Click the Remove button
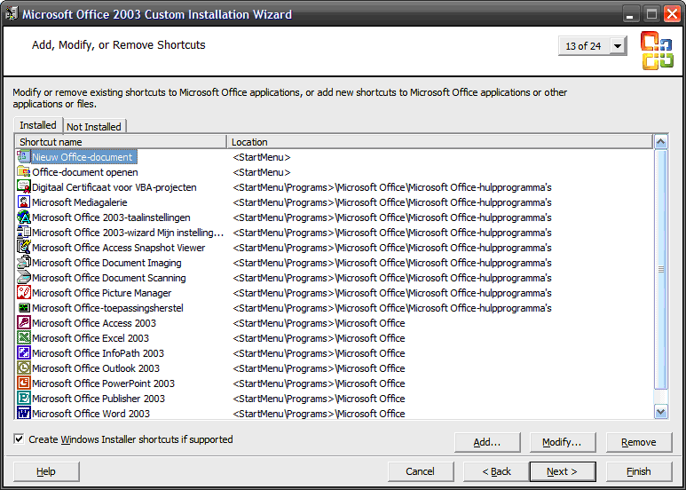The width and height of the screenshot is (686, 490). pyautogui.click(x=638, y=442)
